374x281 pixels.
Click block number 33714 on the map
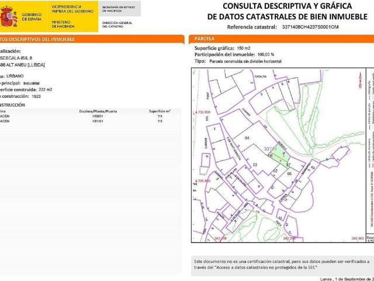pyautogui.click(x=271, y=149)
